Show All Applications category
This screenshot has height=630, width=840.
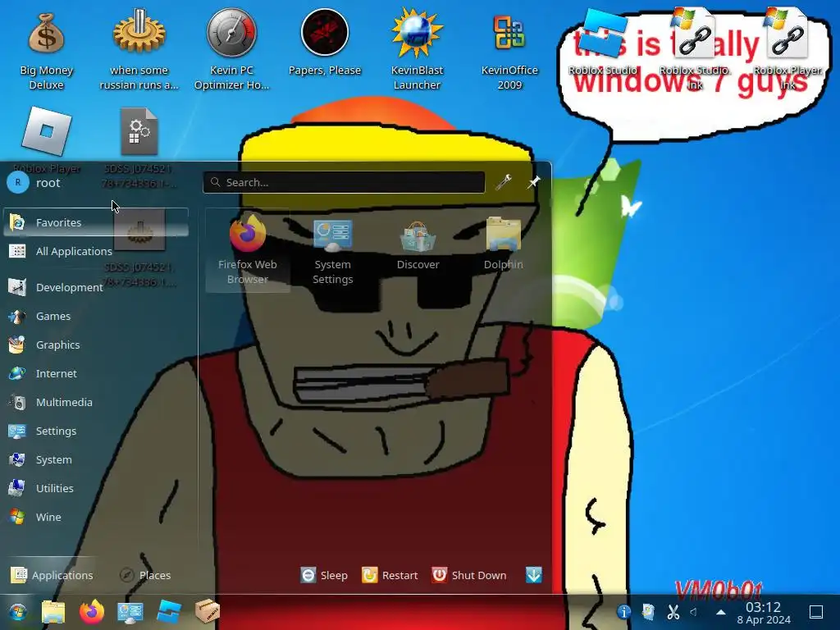click(96, 251)
